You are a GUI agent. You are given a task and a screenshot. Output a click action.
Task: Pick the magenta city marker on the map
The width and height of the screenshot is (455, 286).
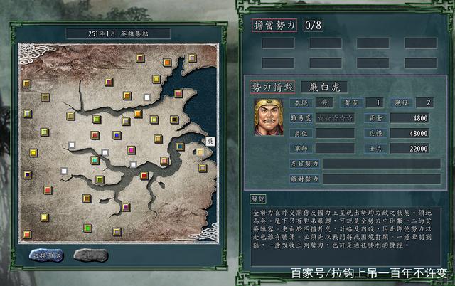[131, 150]
